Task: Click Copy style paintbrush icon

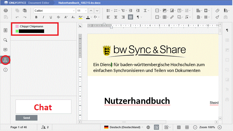Action: tap(217, 17)
